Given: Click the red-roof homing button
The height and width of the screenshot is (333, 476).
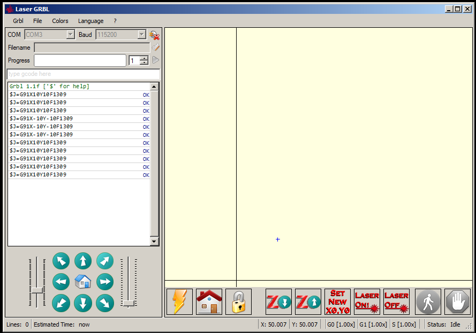Looking at the screenshot, I should pyautogui.click(x=209, y=302).
